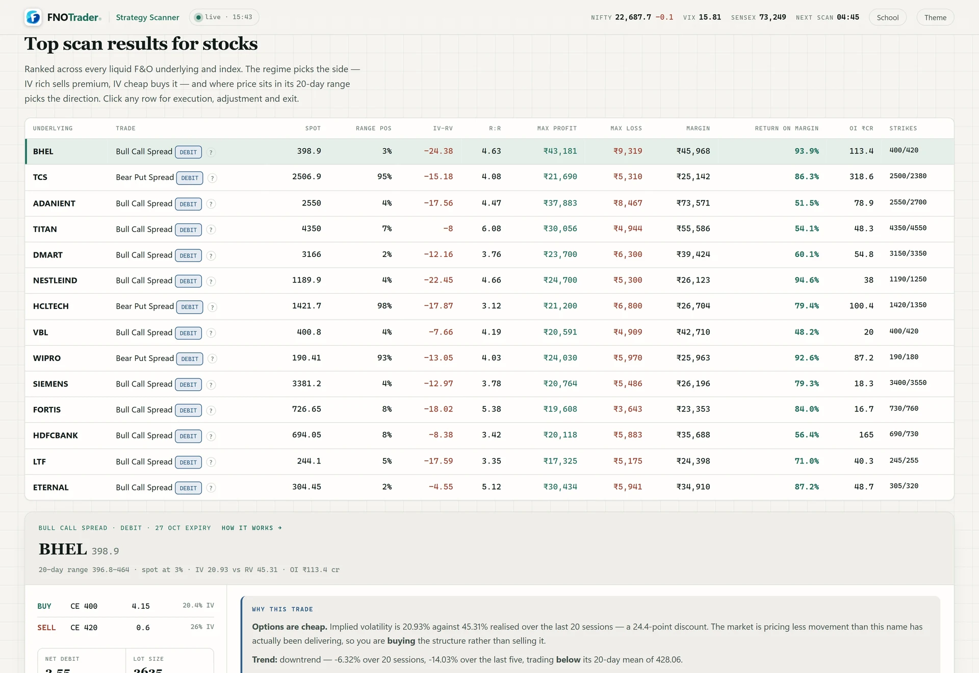Open help icon in WIPRO row
This screenshot has width=979, height=673.
212,359
